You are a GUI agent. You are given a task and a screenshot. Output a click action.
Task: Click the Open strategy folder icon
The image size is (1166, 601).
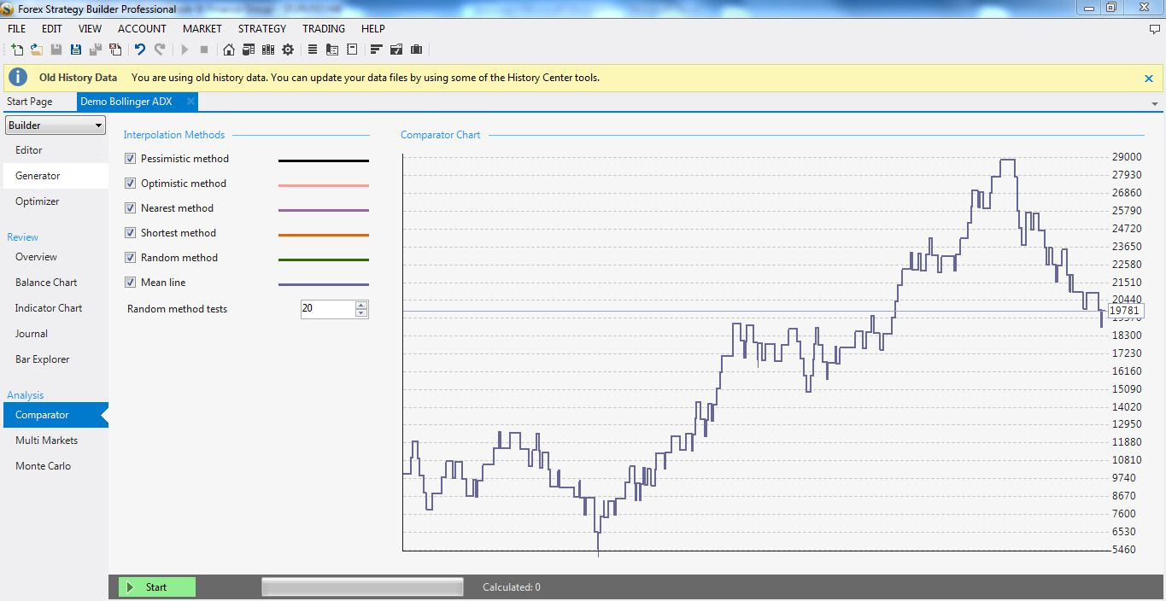[x=37, y=50]
